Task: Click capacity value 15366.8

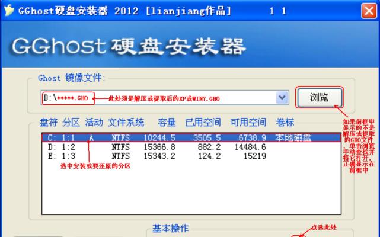Action: [x=159, y=147]
